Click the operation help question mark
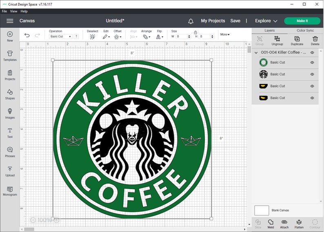This screenshot has height=232, width=324. (x=76, y=36)
